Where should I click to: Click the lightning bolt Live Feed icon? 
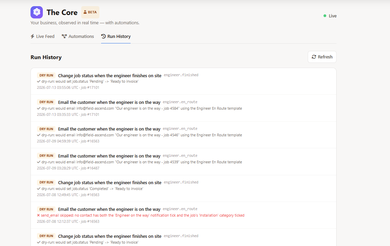coord(32,37)
